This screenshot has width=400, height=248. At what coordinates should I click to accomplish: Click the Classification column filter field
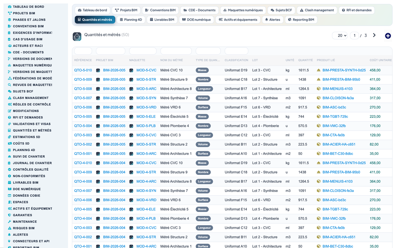click(236, 51)
